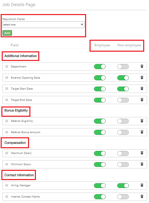Turn on Maximum Salary Non-employee toggle
149x203 pixels.
pyautogui.click(x=123, y=153)
